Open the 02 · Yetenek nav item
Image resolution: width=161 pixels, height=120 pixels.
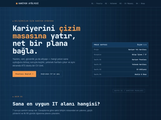(111, 4)
